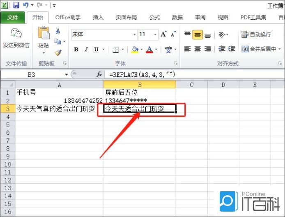Viewport: 285px width, 217px height.
Task: Click the wrap text 自动换行 button
Action: pos(256,34)
